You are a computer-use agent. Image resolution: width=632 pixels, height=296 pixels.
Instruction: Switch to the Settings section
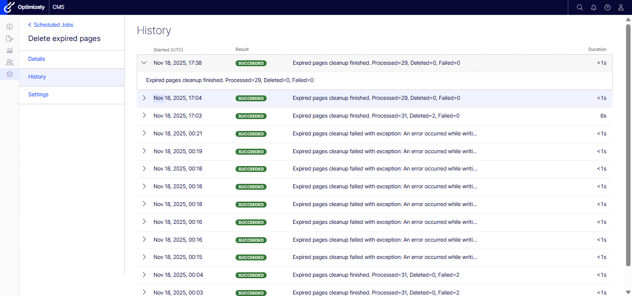pos(38,94)
